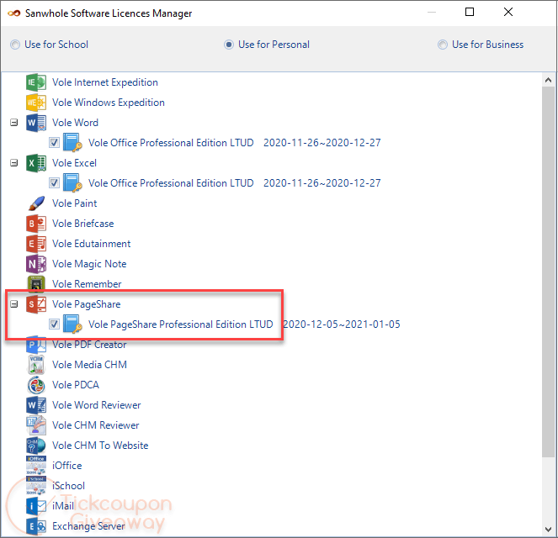Click the Vole Internet Expedition icon
This screenshot has width=558, height=538.
pyautogui.click(x=36, y=82)
